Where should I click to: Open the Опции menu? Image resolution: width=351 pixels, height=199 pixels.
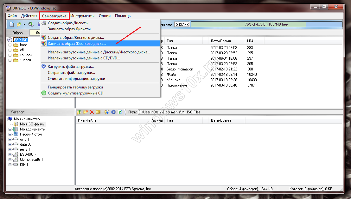point(105,16)
